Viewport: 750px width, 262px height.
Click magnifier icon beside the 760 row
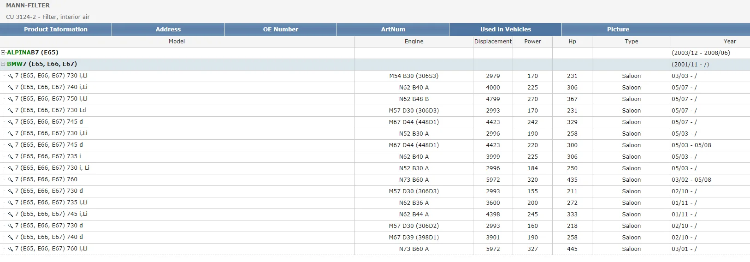[11, 180]
